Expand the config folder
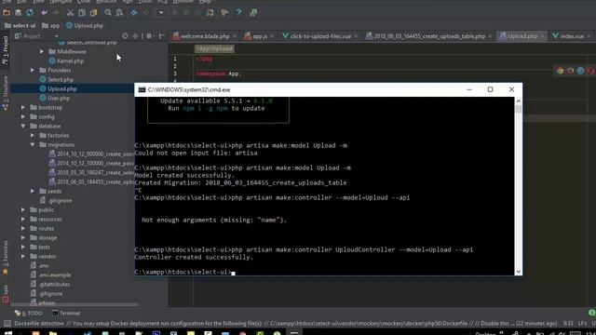 tap(23, 116)
